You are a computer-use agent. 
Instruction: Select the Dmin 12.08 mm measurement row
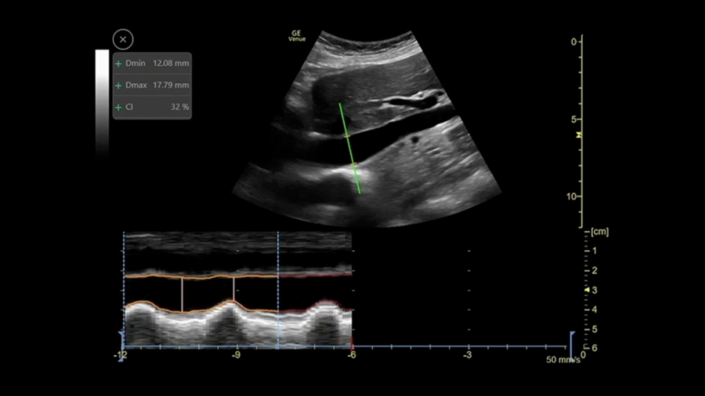(152, 63)
